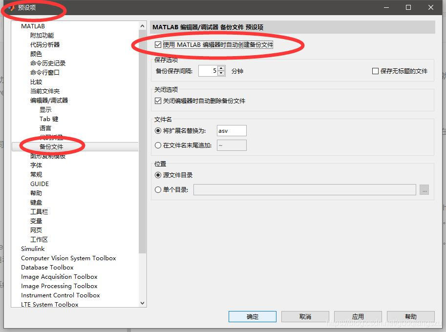Image resolution: width=446 pixels, height=332 pixels.
Task: Select Simulink preferences node
Action: (33, 249)
